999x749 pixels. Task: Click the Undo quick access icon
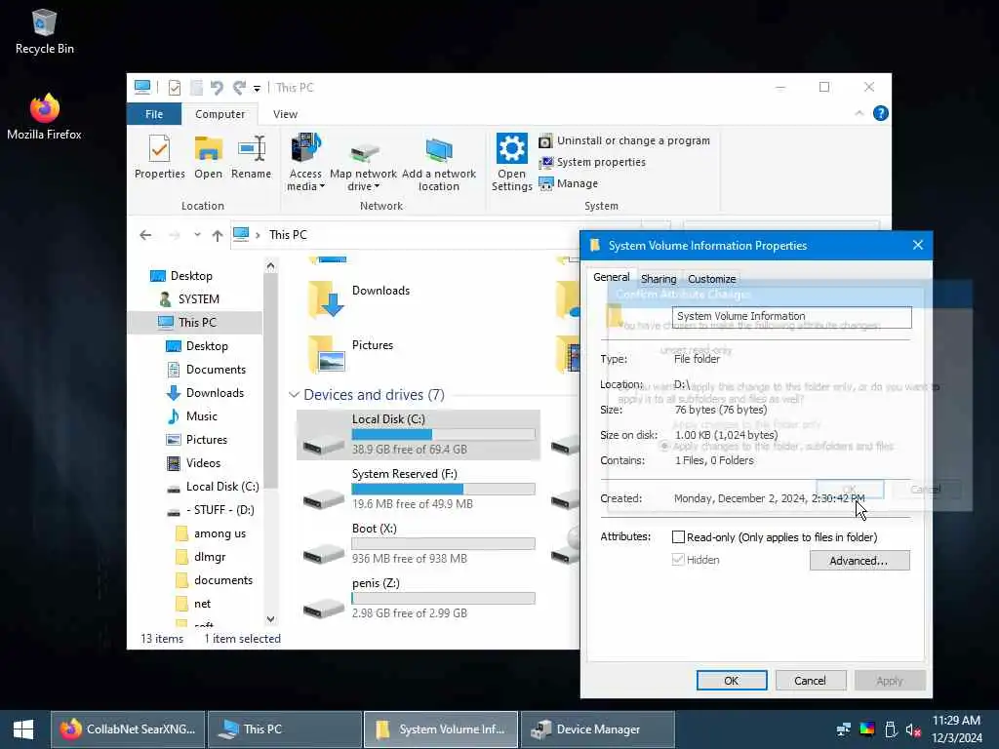tap(217, 87)
